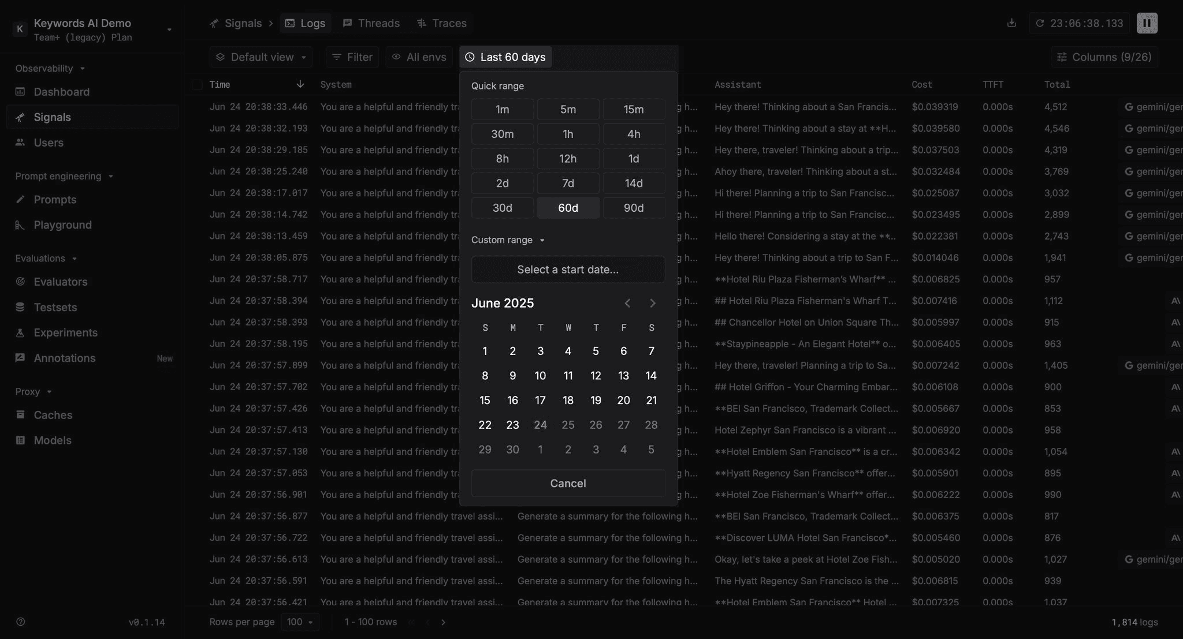Screen dimensions: 1183x639
Task: Switch to the Threads tab
Action: pos(371,23)
